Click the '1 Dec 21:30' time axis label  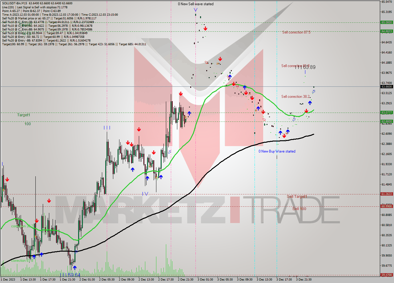pyautogui.click(x=68, y=280)
